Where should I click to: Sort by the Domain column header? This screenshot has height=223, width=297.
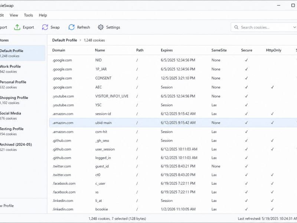click(59, 50)
